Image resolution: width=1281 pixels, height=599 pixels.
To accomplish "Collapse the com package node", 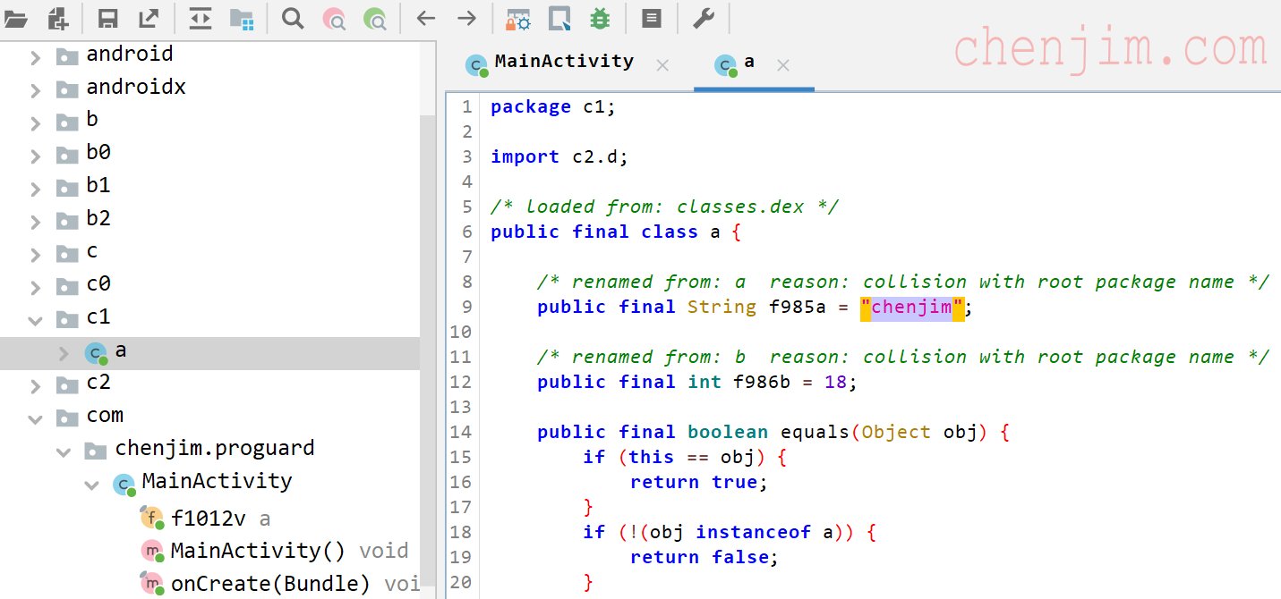I will pyautogui.click(x=36, y=418).
